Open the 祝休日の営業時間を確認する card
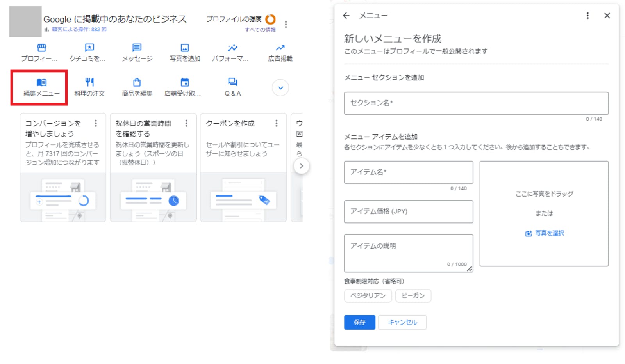 [153, 167]
